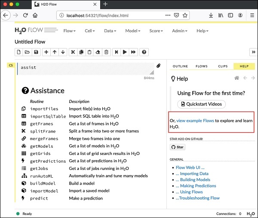Collapse the sidebar with the double chevron

(x=253, y=52)
